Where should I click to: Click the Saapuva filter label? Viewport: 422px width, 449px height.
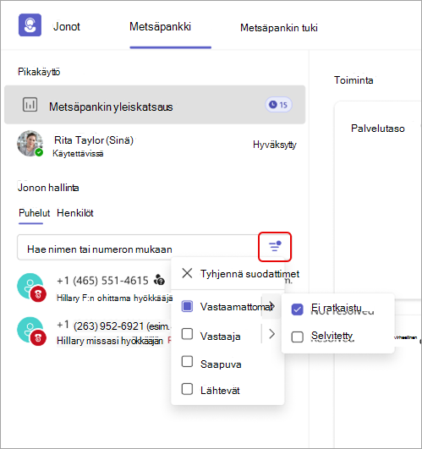[x=221, y=364]
